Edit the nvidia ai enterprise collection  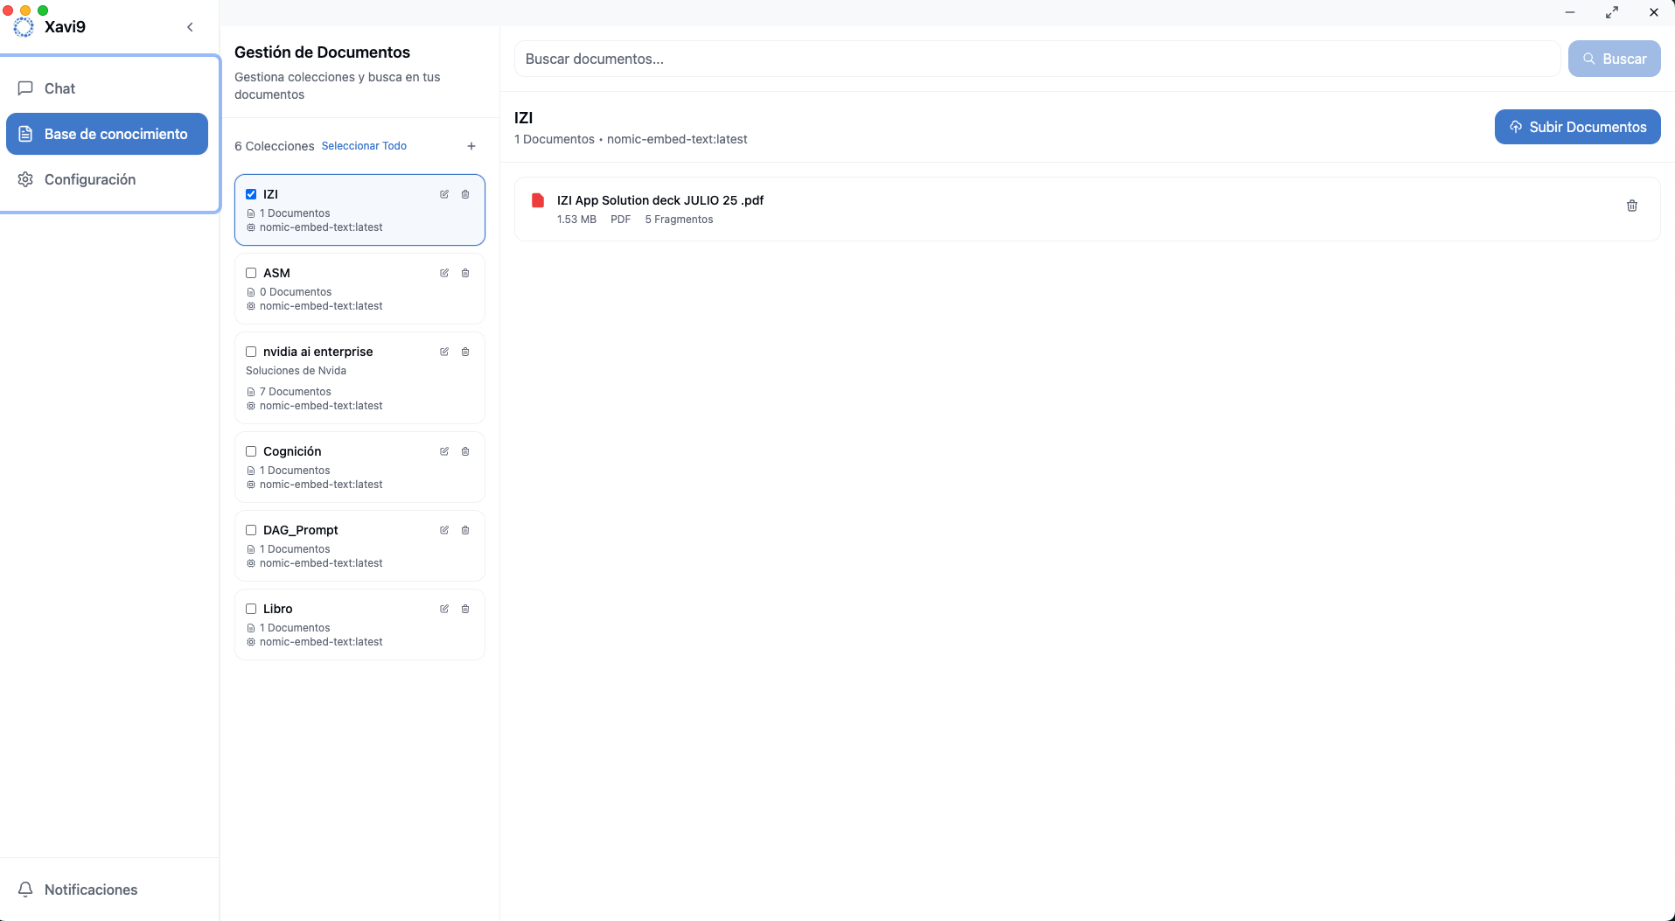[444, 352]
